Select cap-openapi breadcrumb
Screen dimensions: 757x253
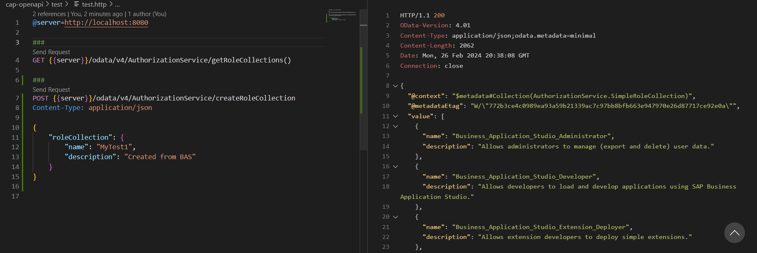24,4
